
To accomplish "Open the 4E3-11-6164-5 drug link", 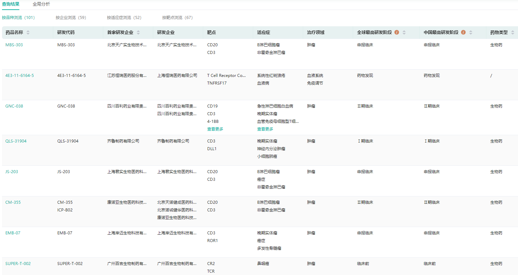I will 20,76.
